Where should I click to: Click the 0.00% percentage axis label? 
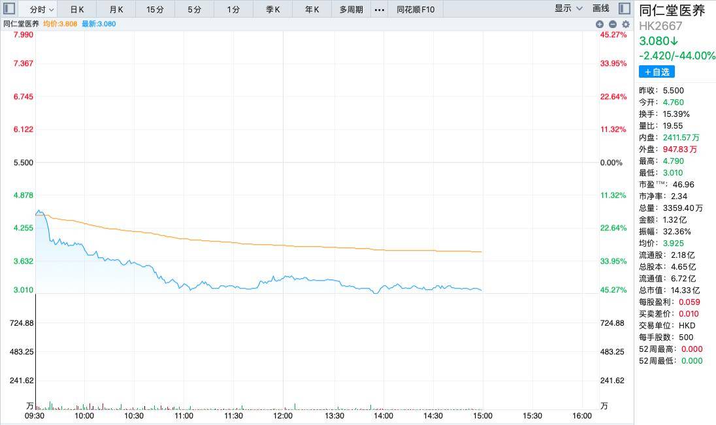611,163
